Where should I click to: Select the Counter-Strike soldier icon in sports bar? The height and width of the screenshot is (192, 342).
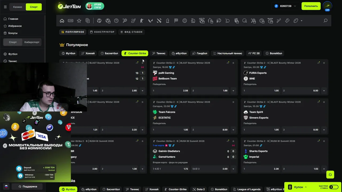(x=142, y=21)
